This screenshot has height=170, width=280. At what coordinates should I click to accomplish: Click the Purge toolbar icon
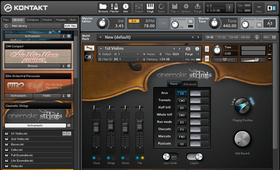point(197,8)
